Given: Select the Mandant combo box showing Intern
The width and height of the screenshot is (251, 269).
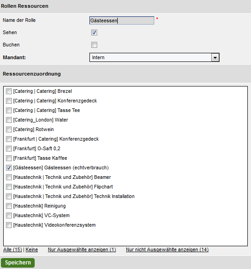Looking at the screenshot, I should (154, 57).
